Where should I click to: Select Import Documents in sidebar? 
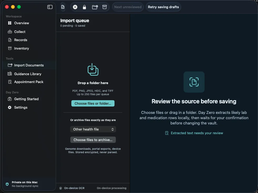click(29, 65)
